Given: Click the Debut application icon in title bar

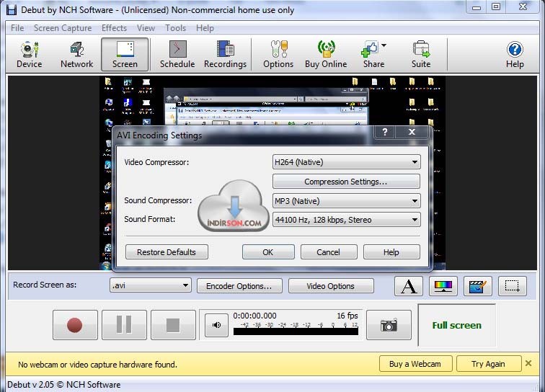Looking at the screenshot, I should click(12, 10).
